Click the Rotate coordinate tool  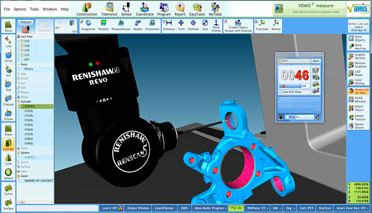pos(276,26)
